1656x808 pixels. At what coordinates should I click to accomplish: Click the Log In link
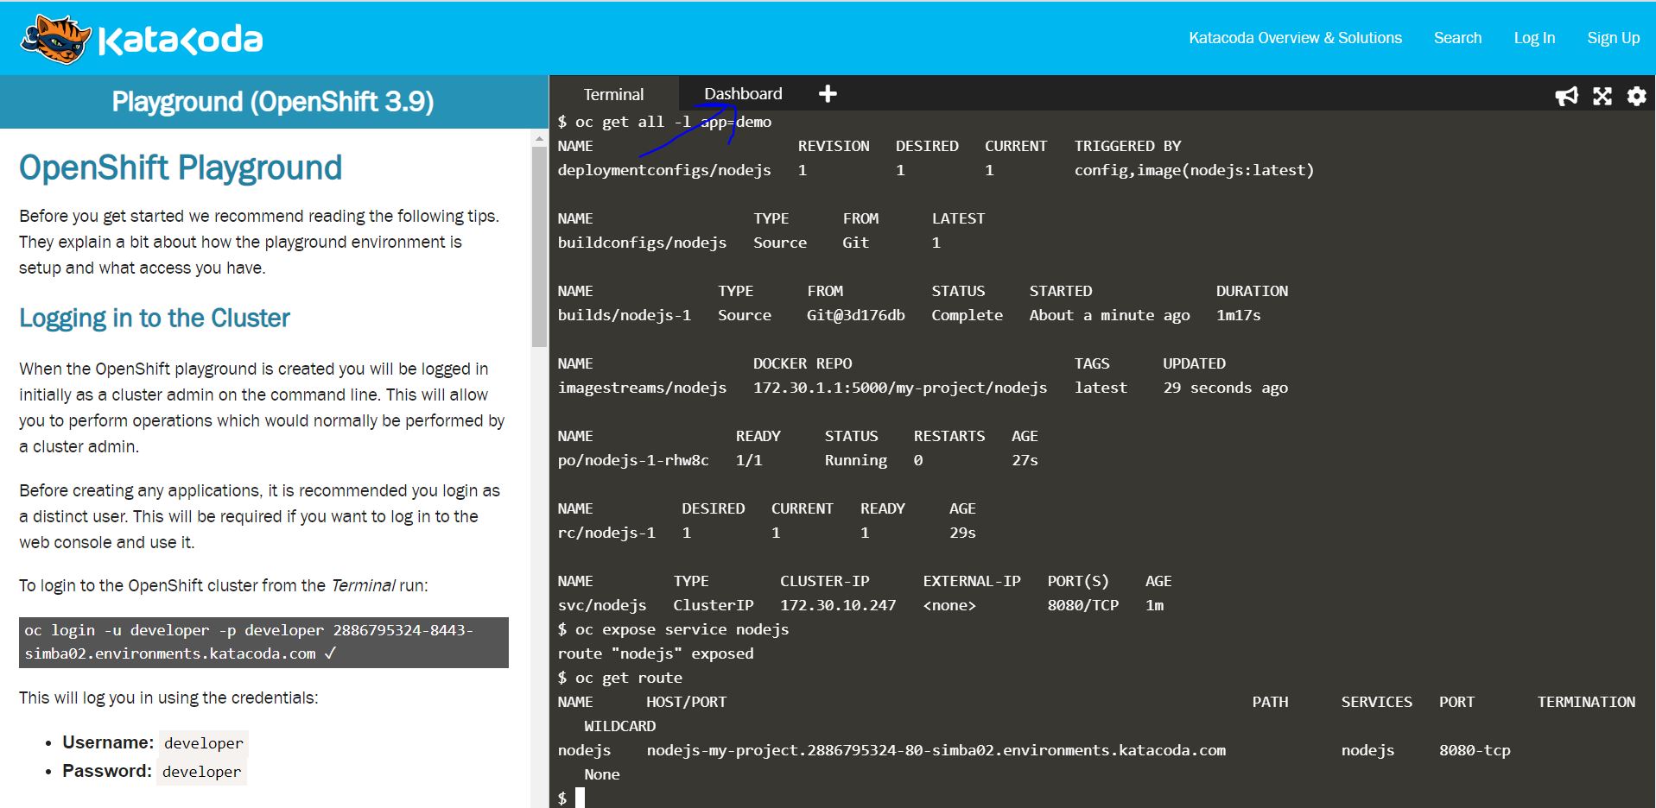click(x=1534, y=38)
